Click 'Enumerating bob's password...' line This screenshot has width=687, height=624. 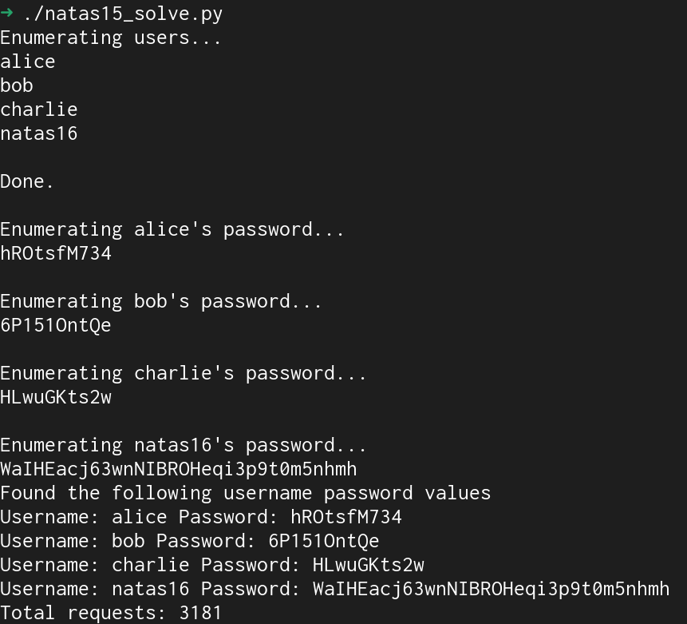pyautogui.click(x=161, y=302)
